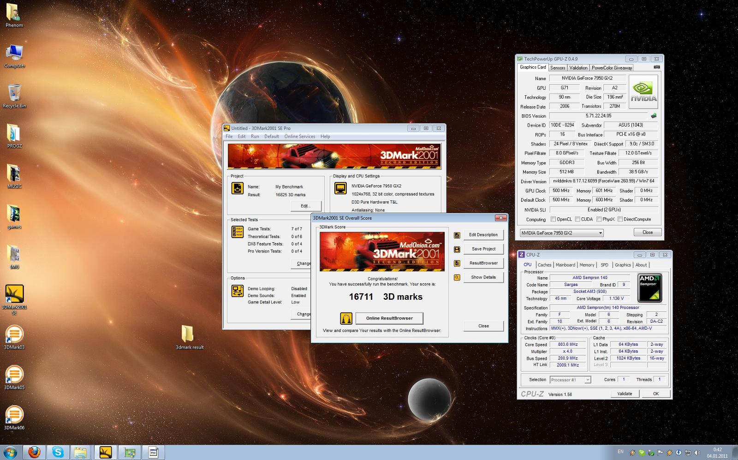
Task: Open the PROGZ desktop folder
Action: pos(14,136)
